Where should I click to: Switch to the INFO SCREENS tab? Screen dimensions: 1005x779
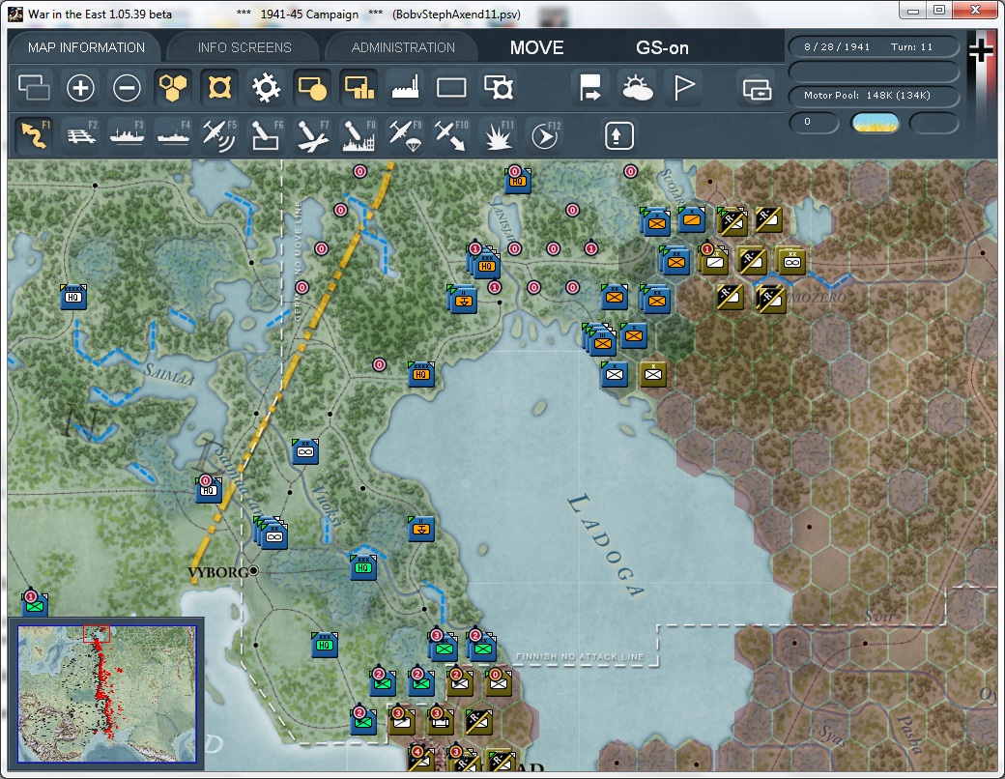pos(244,47)
